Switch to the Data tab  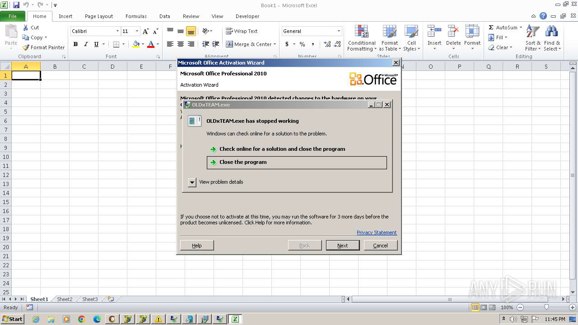(165, 16)
